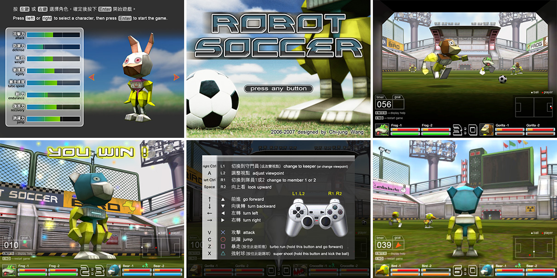Click ENTER display help under timer 039
This screenshot has width=557, height=278.
[390, 253]
